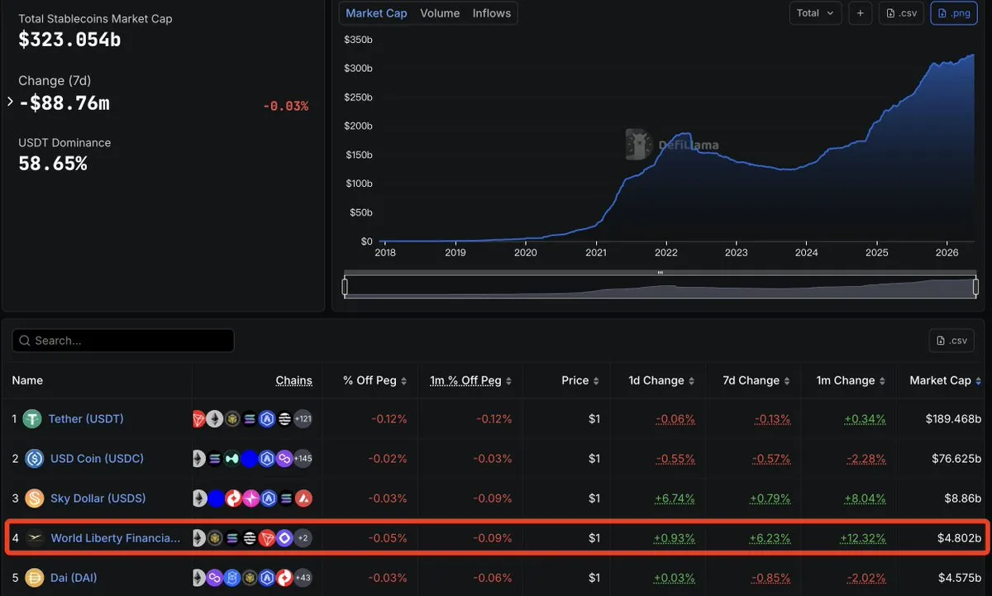This screenshot has height=596, width=992.
Task: Click the Polygon chain icon in Dai row
Action: (x=215, y=578)
